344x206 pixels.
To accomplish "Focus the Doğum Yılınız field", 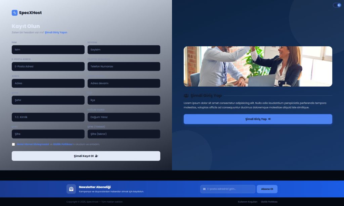I will coord(124,117).
